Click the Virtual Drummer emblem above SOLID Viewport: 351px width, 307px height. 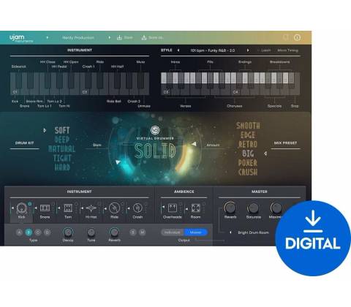coord(155,130)
